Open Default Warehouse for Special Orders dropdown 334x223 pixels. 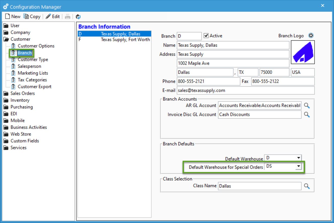299,166
